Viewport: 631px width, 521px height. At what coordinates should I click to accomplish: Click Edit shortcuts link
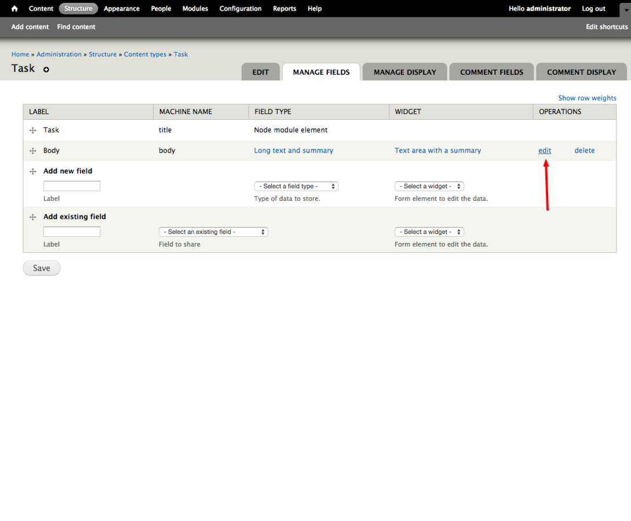607,27
